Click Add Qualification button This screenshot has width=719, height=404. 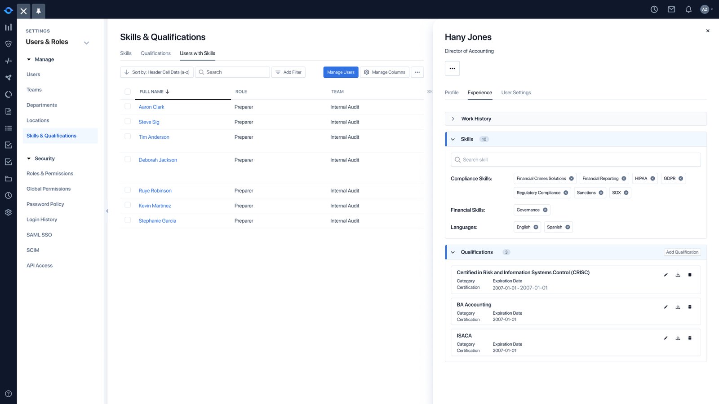point(682,252)
